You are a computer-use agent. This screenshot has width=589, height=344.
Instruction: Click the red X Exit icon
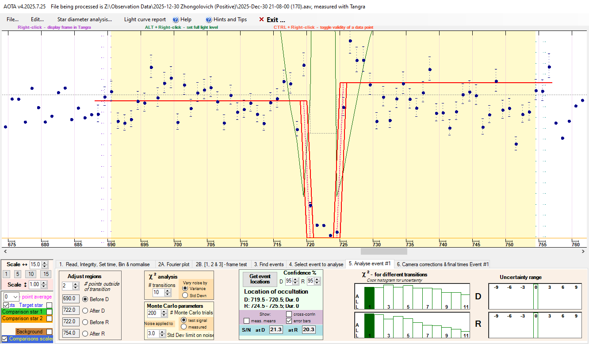tap(261, 19)
